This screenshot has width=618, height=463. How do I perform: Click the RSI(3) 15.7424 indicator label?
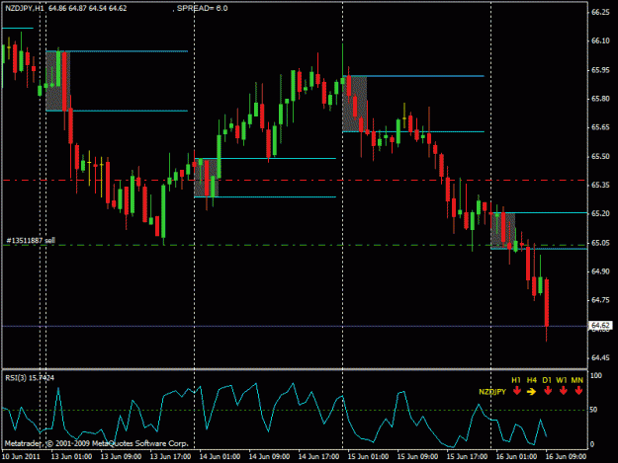tap(30, 378)
